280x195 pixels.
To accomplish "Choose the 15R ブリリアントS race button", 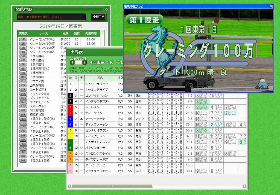I will click(23, 98).
